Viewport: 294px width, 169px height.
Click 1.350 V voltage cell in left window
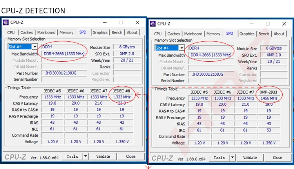pos(122,142)
